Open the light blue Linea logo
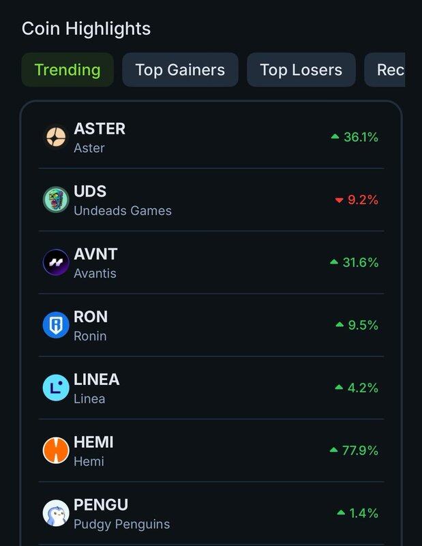The height and width of the screenshot is (546, 422). (56, 388)
